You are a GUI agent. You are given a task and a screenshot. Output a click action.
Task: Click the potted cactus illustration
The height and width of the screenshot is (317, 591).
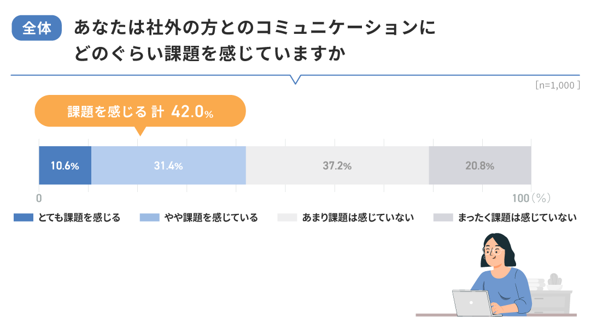tap(554, 281)
